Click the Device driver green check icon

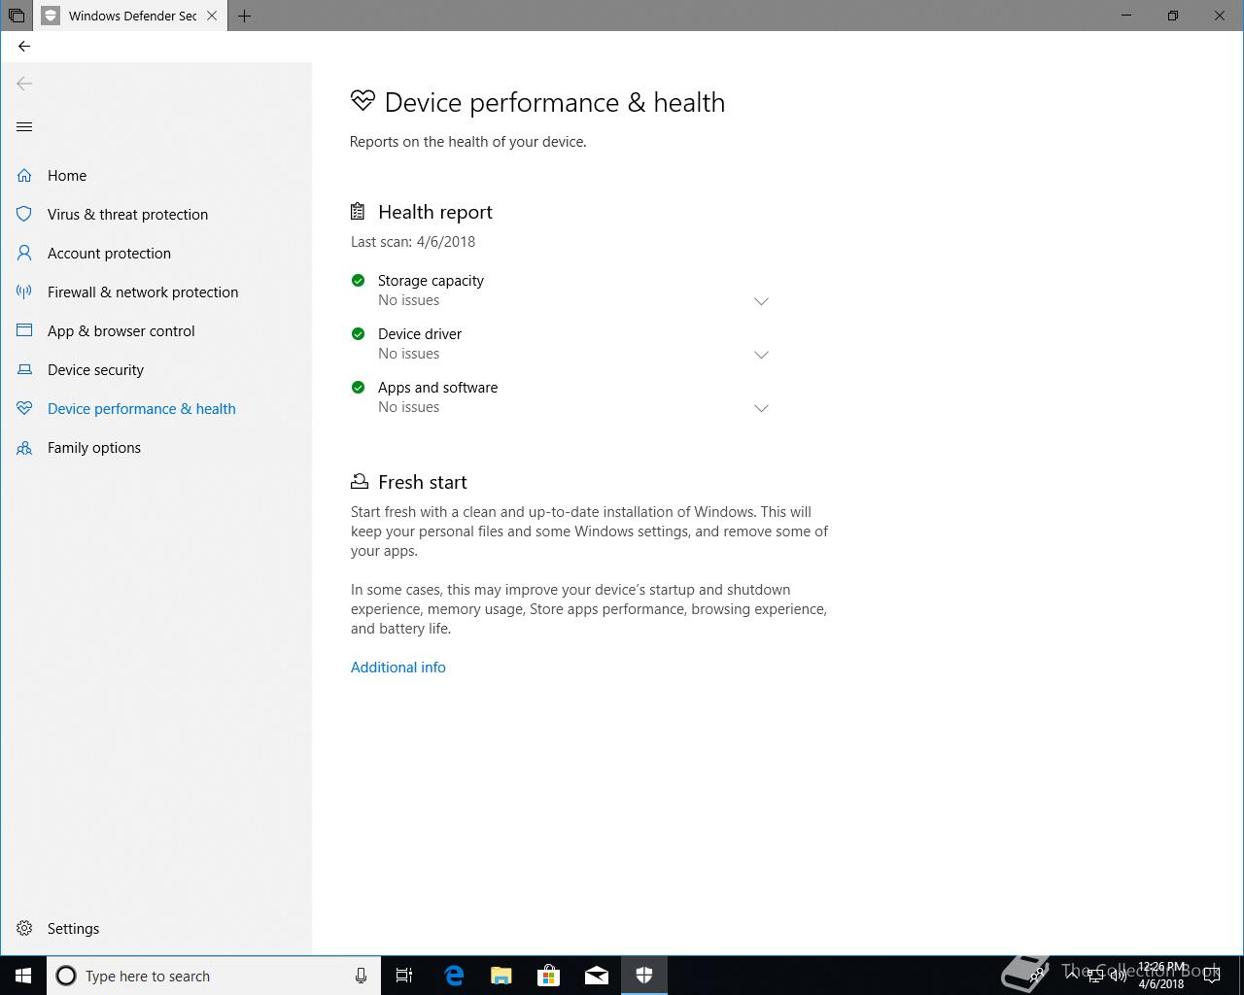pyautogui.click(x=358, y=333)
